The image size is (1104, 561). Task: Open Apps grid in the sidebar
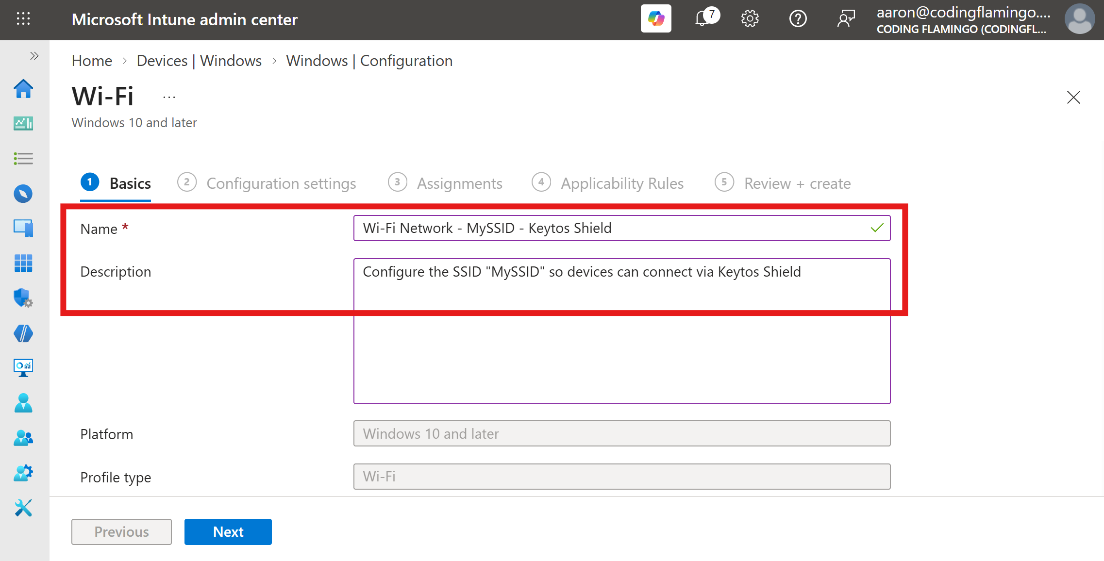(x=23, y=263)
